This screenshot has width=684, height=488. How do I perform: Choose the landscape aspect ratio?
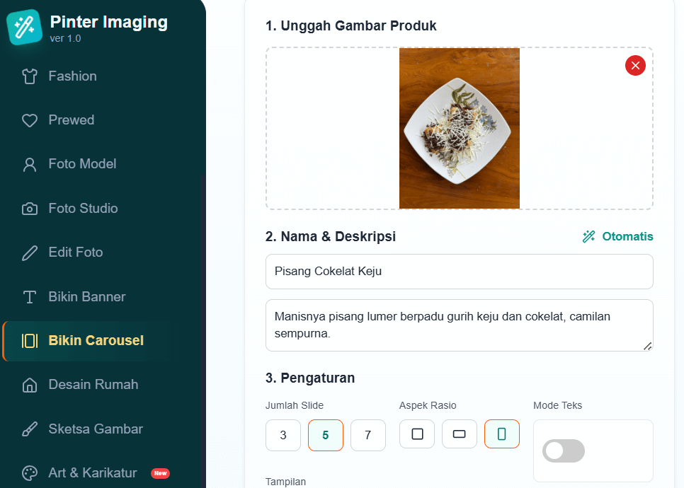tap(460, 434)
